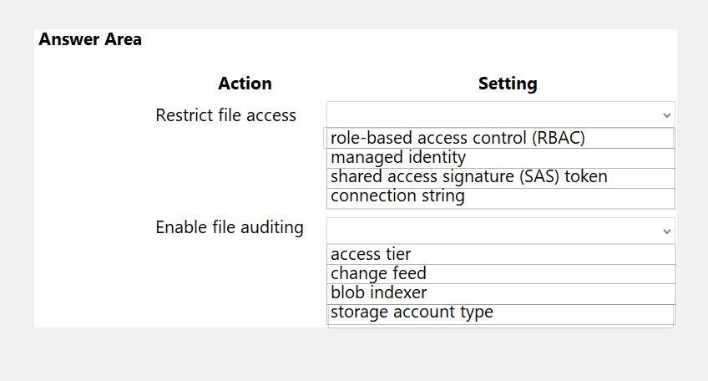Click the Enable file auditing label
This screenshot has height=381, width=708.
pyautogui.click(x=230, y=227)
